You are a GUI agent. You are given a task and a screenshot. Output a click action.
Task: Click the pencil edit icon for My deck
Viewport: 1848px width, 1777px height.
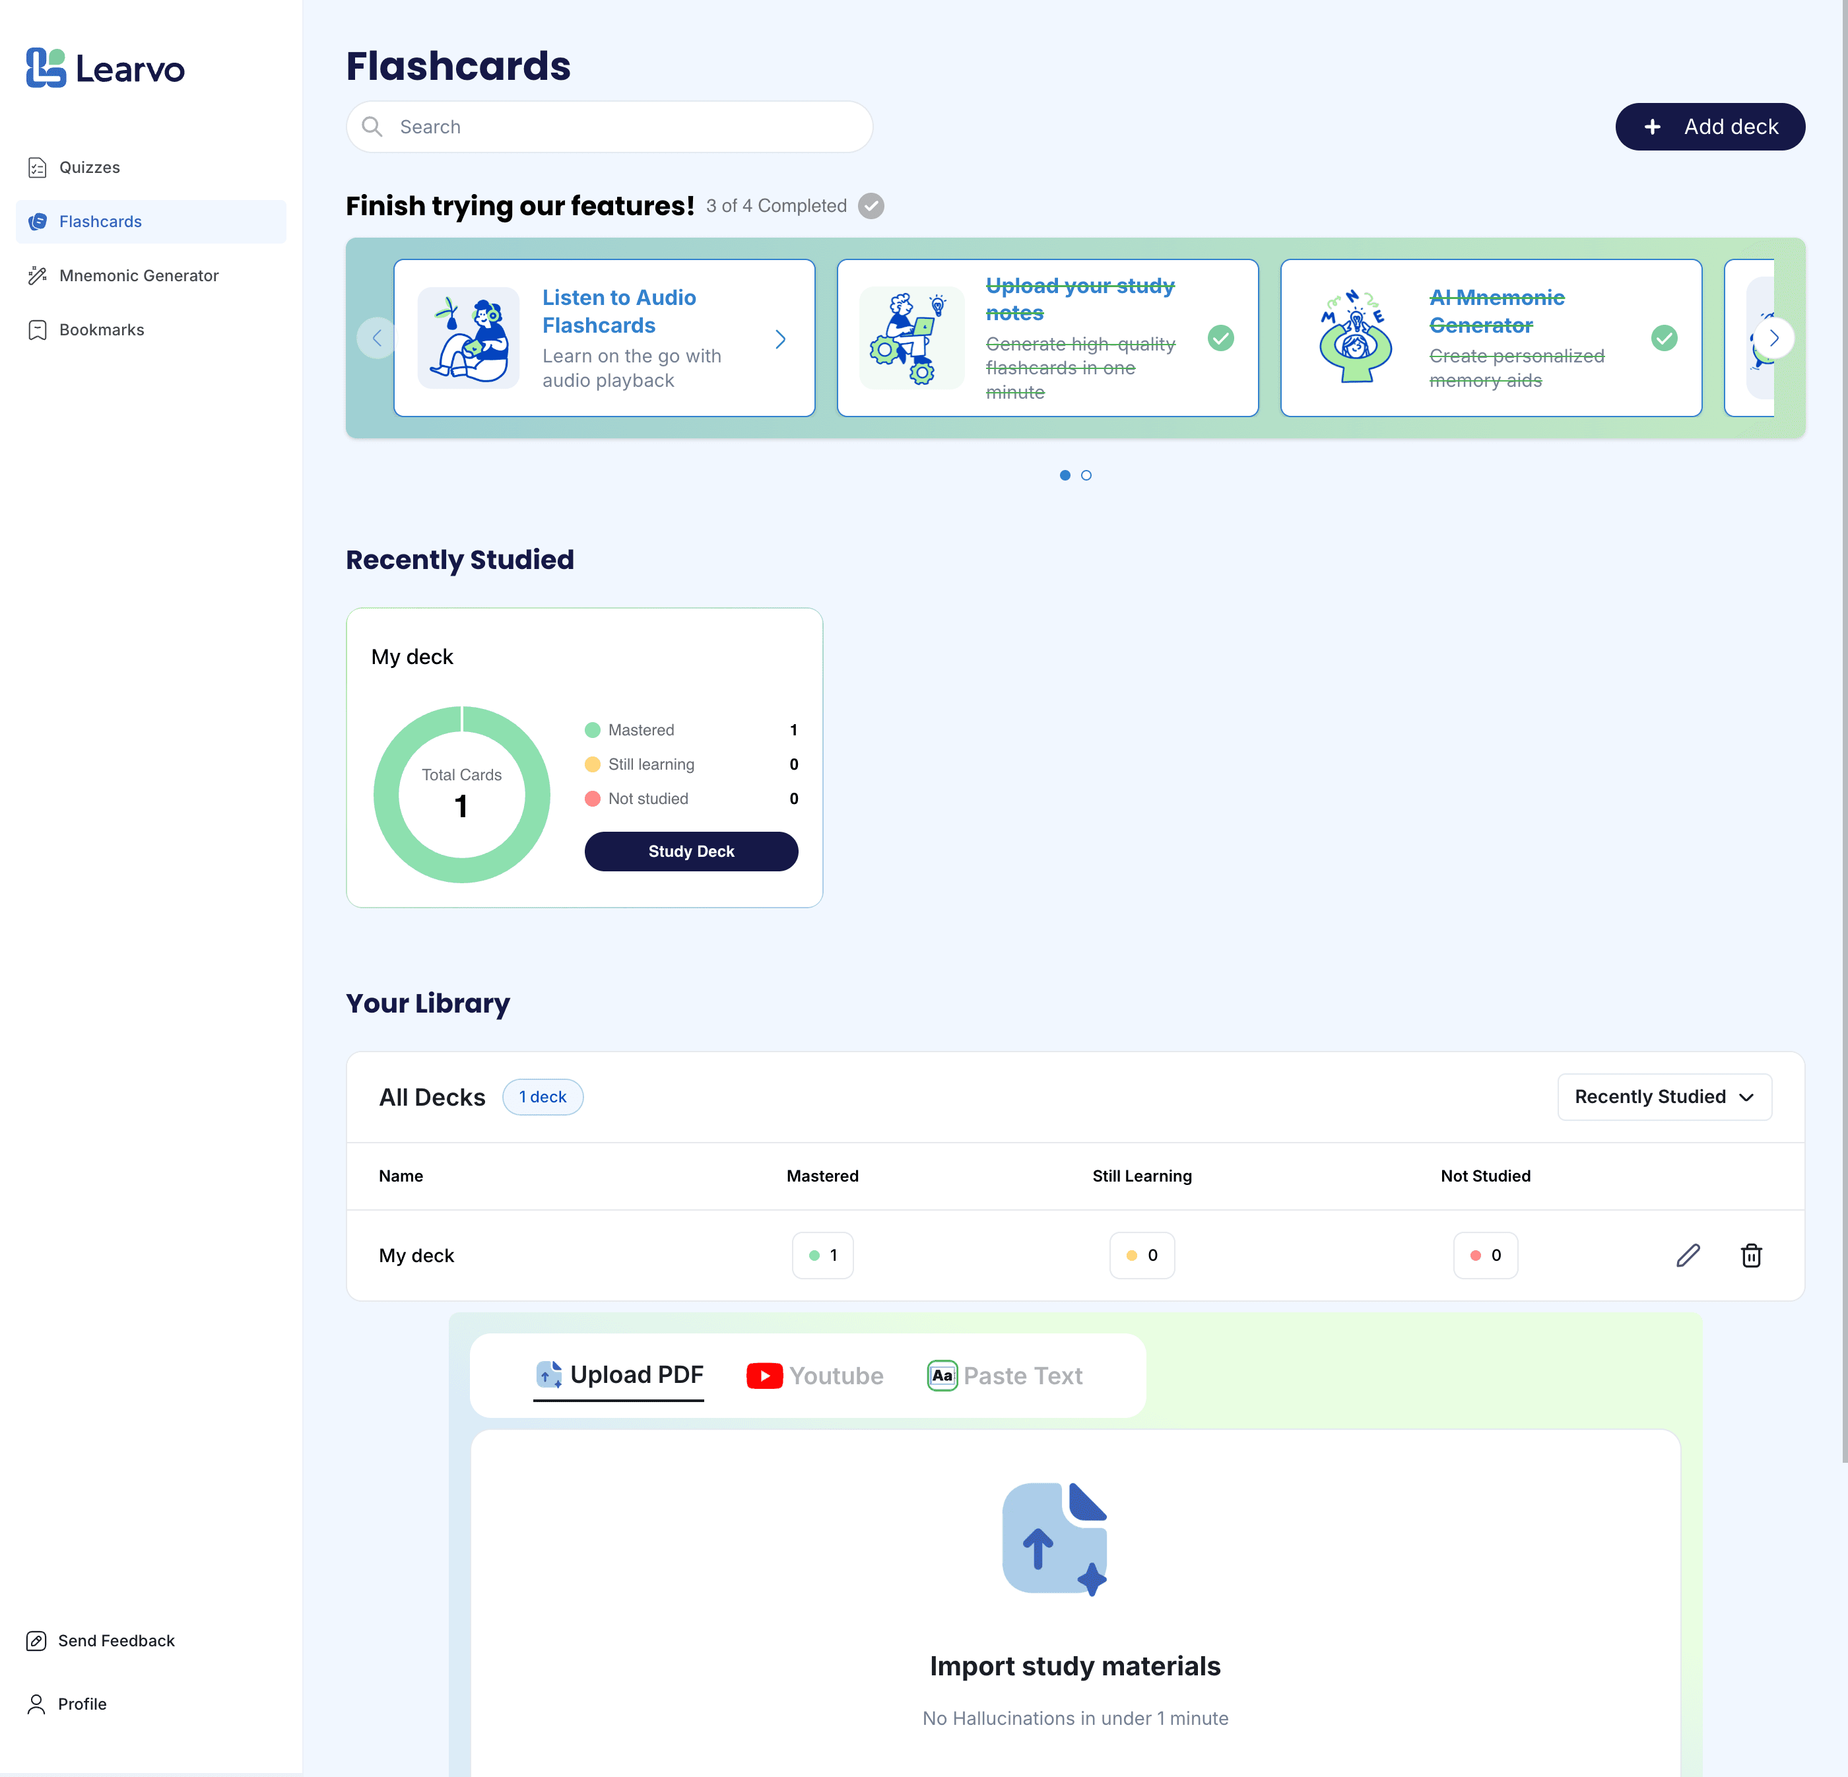point(1688,1256)
